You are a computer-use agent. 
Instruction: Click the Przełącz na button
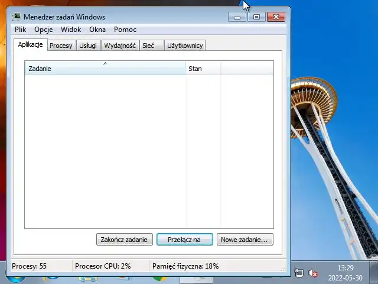(x=185, y=240)
